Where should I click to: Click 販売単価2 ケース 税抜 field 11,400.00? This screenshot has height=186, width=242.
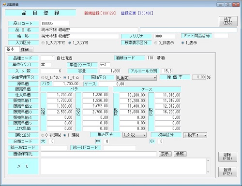pos(133,106)
